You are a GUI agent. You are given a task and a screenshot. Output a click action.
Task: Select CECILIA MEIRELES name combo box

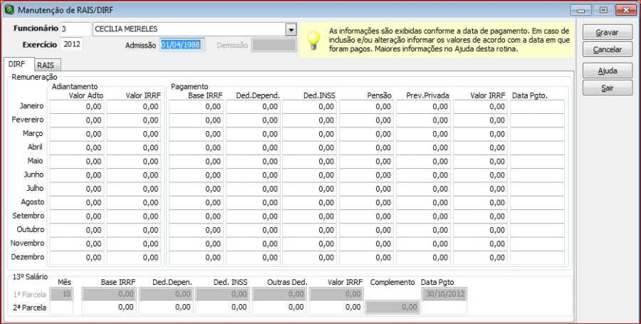pos(194,29)
